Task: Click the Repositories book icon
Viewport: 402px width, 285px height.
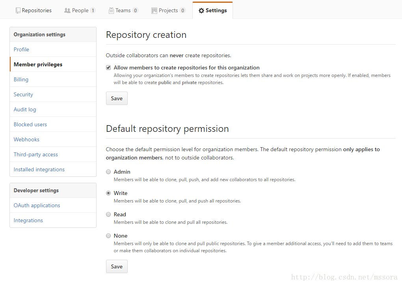Action: point(17,10)
